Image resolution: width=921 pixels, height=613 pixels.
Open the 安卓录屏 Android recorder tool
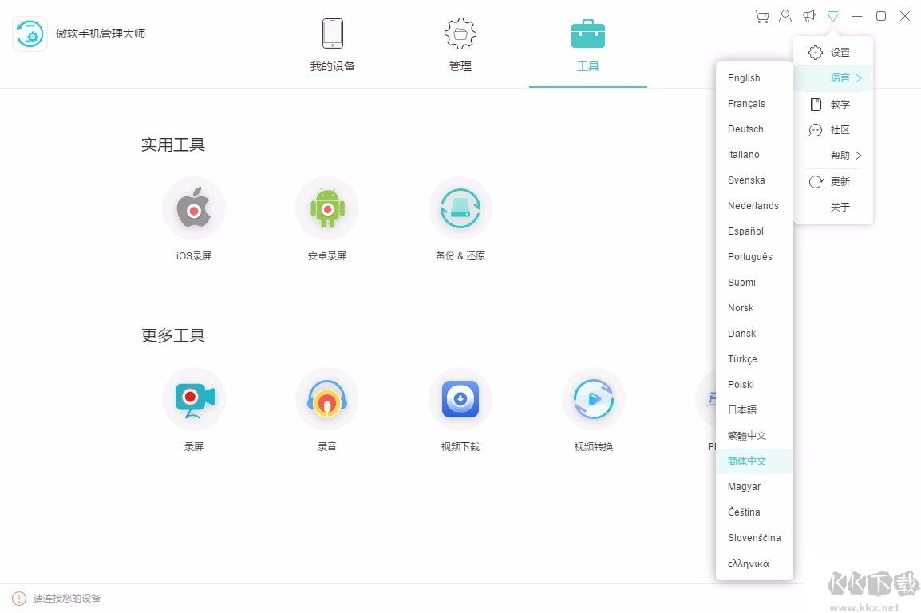[x=327, y=208]
